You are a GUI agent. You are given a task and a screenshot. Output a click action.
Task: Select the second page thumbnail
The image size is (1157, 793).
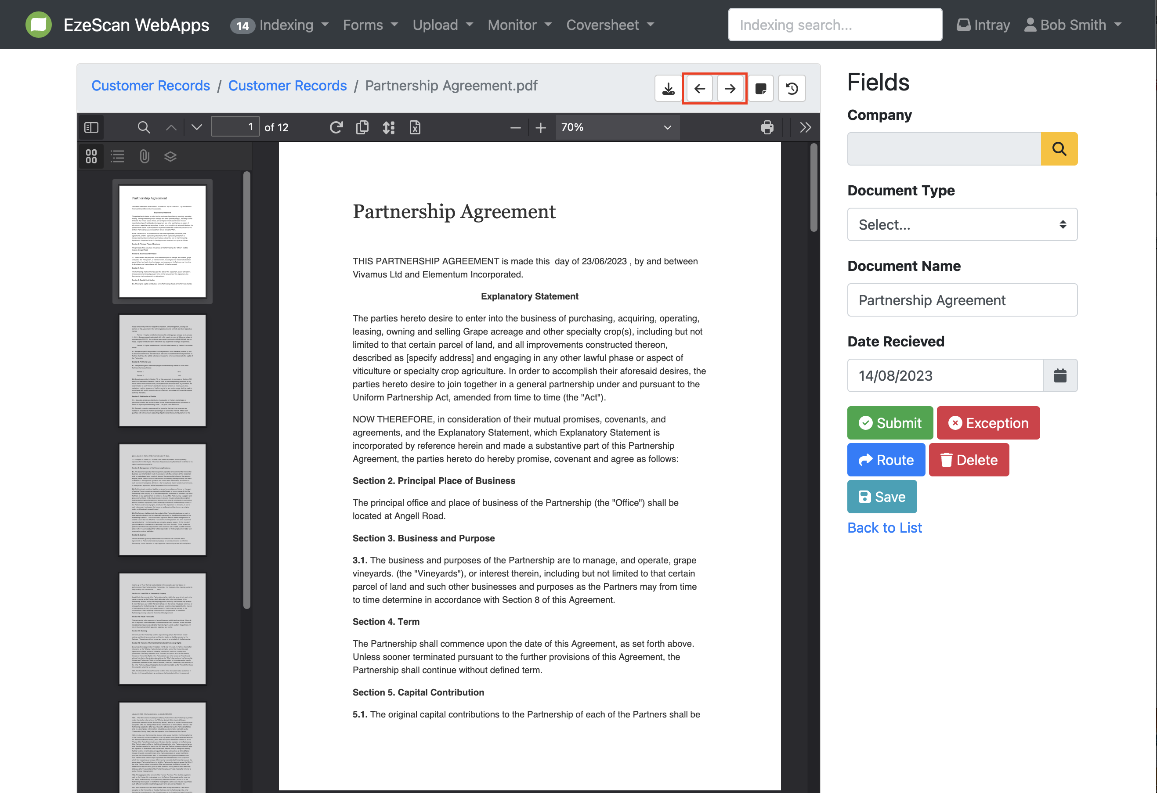[162, 370]
